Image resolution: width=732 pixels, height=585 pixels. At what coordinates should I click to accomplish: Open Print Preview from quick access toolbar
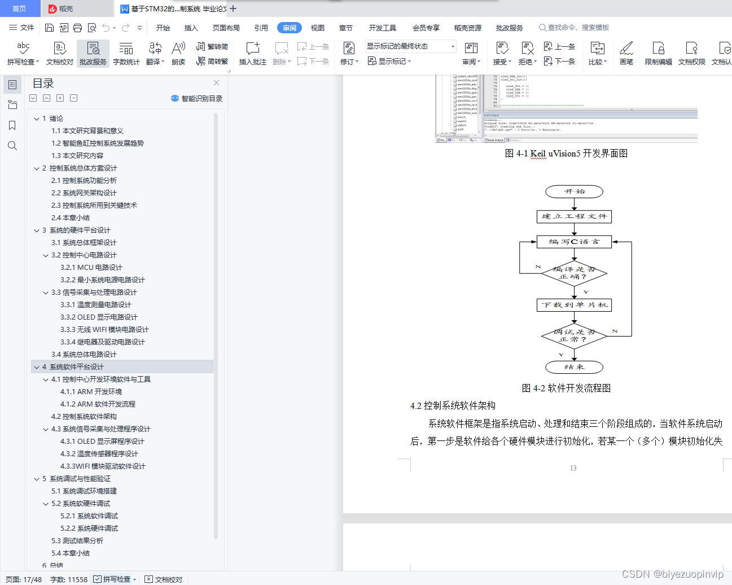click(91, 28)
